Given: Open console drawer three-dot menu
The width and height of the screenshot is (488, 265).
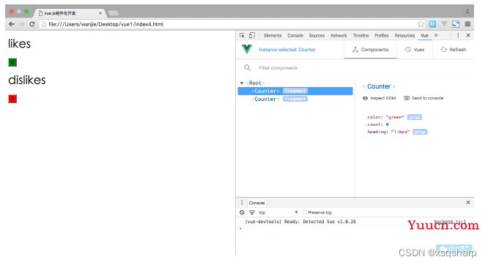Looking at the screenshot, I should click(x=242, y=203).
